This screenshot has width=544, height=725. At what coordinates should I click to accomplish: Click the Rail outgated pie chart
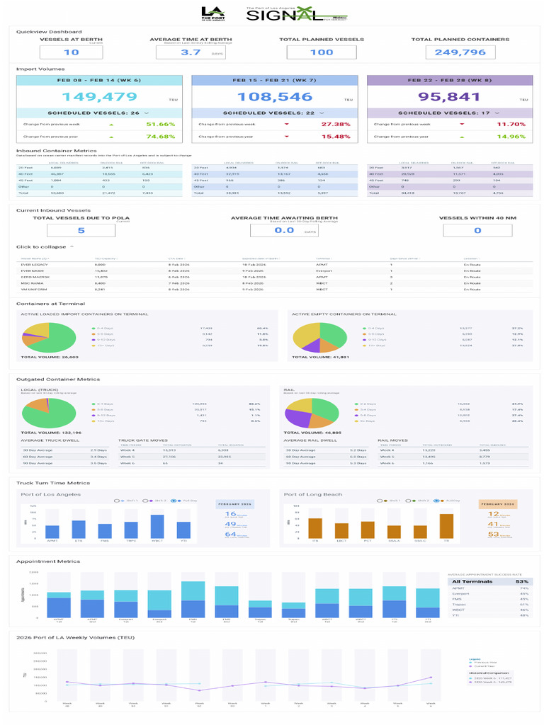coord(312,413)
